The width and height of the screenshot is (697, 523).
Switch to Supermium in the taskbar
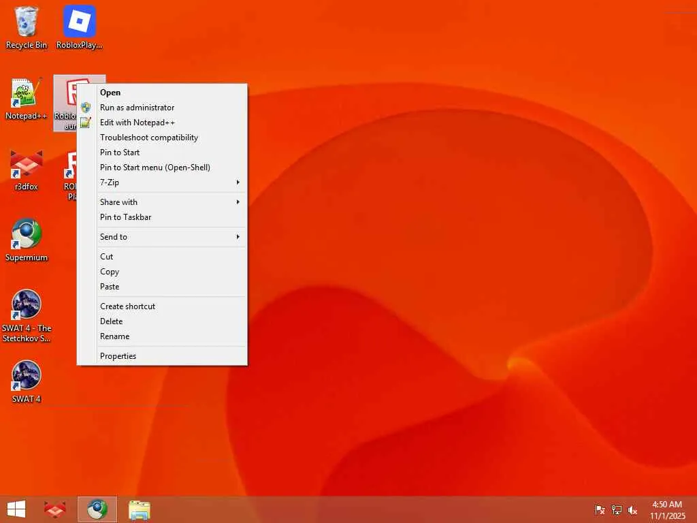[97, 509]
